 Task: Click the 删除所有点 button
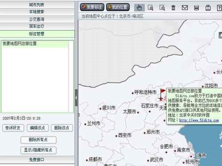point(39,139)
